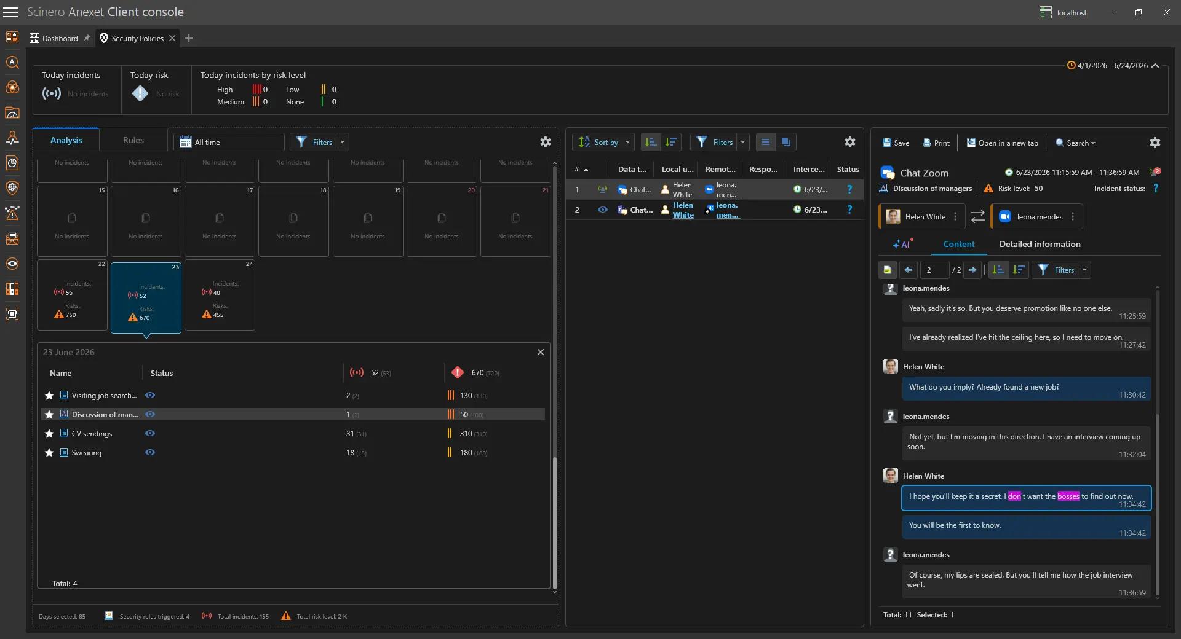The image size is (1181, 639).
Task: Switch incident list to list view
Action: click(766, 143)
